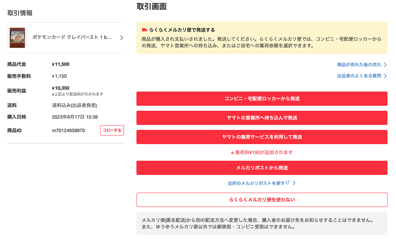
Task: Click the external link icon beside 近所のメルカリポストを探す
Action: click(288, 183)
